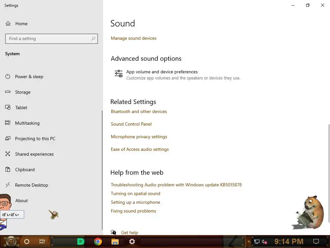The image size is (330, 248).
Task: Go to Multitasking settings
Action: click(x=27, y=123)
